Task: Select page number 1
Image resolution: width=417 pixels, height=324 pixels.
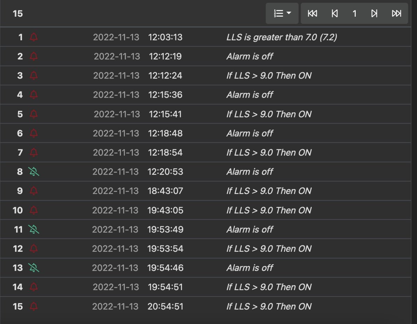Action: (354, 14)
